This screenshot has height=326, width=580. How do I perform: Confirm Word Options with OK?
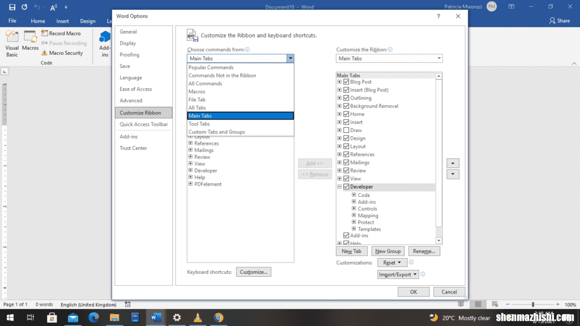[413, 291]
